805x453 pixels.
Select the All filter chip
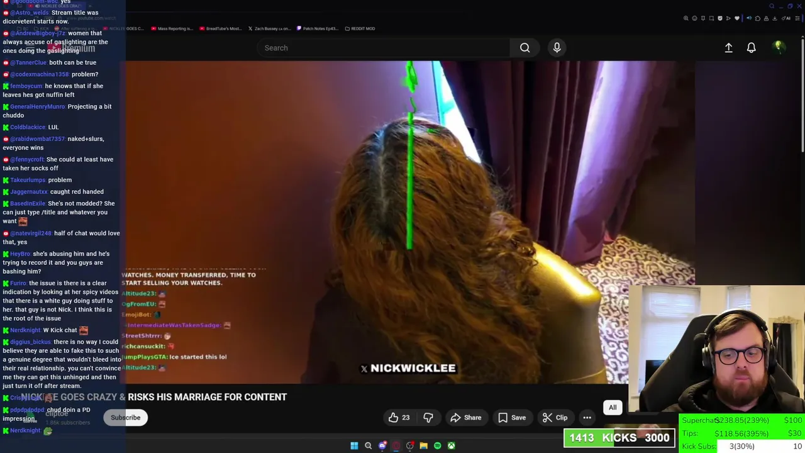tap(613, 407)
